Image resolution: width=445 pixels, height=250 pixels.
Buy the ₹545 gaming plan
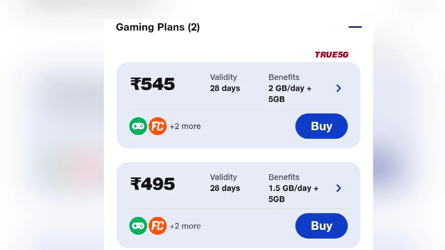(322, 126)
